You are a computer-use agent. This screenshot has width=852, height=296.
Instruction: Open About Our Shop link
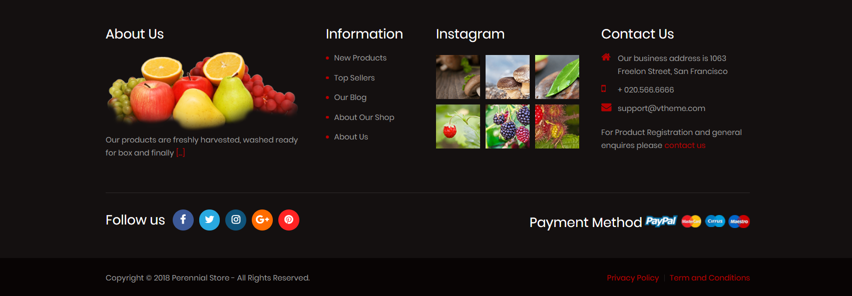[364, 117]
